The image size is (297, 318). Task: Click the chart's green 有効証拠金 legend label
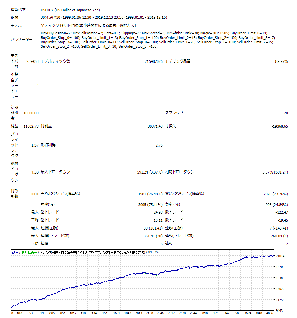pos(29,252)
